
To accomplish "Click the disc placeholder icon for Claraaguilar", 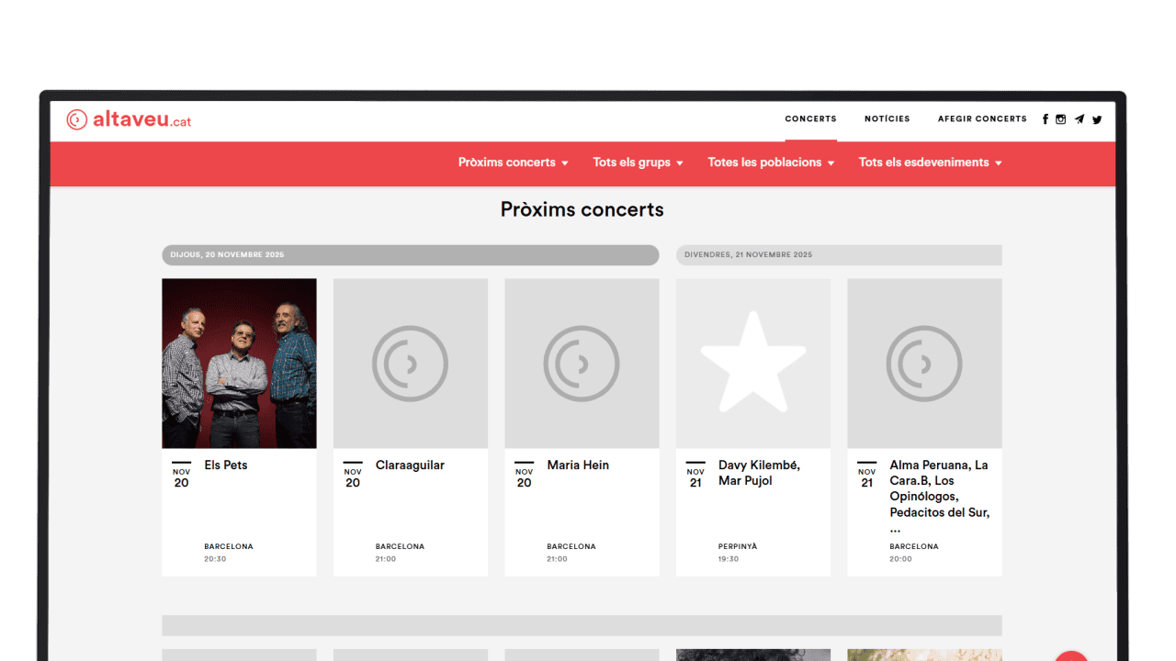I will click(410, 364).
